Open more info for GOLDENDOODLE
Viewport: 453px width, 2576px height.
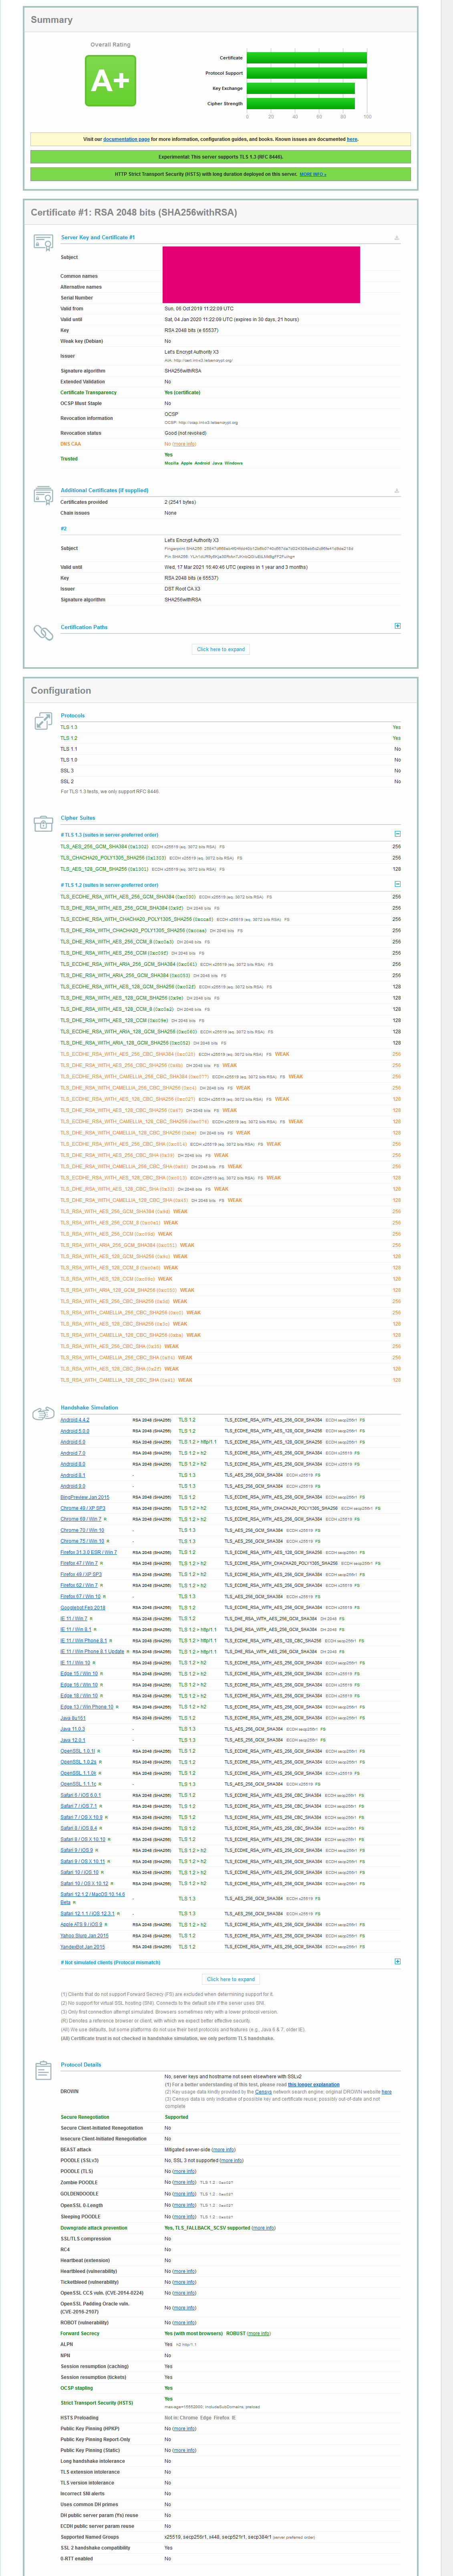click(185, 2193)
